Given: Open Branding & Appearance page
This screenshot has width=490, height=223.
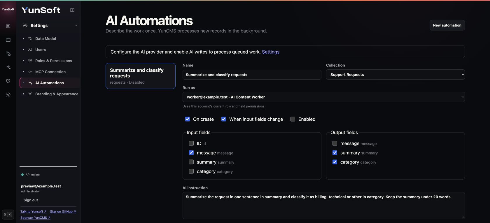Looking at the screenshot, I should (57, 94).
